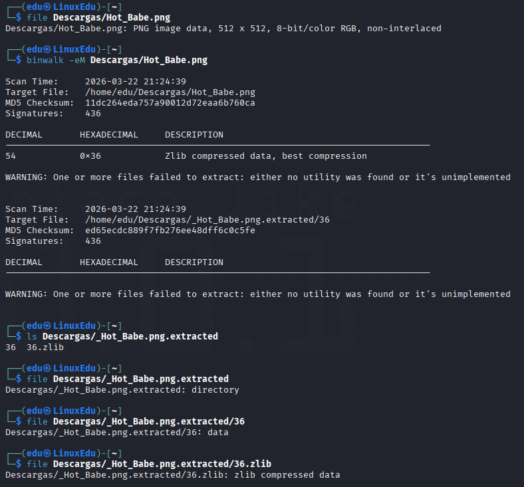Click the dollar prompt before ls command
The width and height of the screenshot is (524, 487).
point(19,336)
